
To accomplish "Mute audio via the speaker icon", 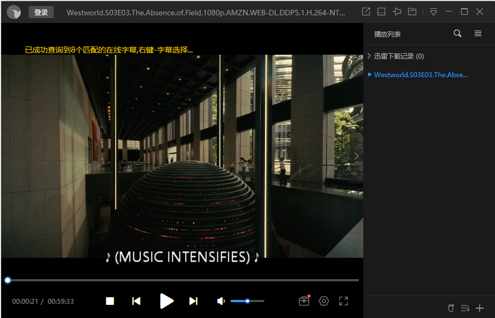I will click(221, 301).
